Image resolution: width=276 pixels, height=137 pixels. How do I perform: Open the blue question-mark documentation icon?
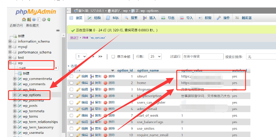tap(34, 19)
